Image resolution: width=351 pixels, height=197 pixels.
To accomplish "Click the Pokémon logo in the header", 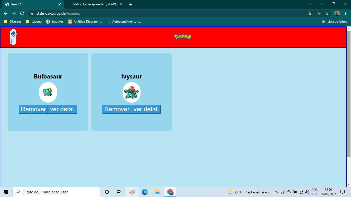I will [x=182, y=37].
